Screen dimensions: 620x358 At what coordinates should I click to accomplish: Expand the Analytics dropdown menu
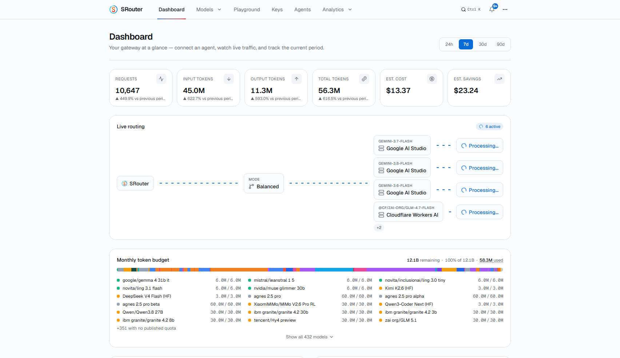[x=337, y=9]
